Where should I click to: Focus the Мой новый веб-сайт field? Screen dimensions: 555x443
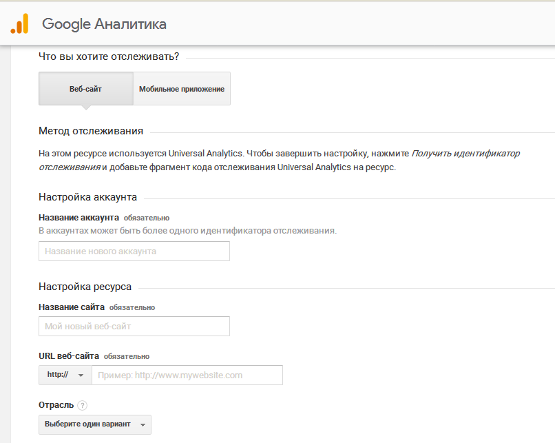(134, 326)
